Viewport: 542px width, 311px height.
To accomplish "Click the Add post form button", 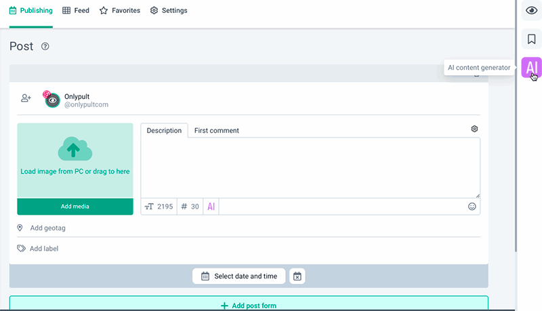I will pyautogui.click(x=249, y=306).
